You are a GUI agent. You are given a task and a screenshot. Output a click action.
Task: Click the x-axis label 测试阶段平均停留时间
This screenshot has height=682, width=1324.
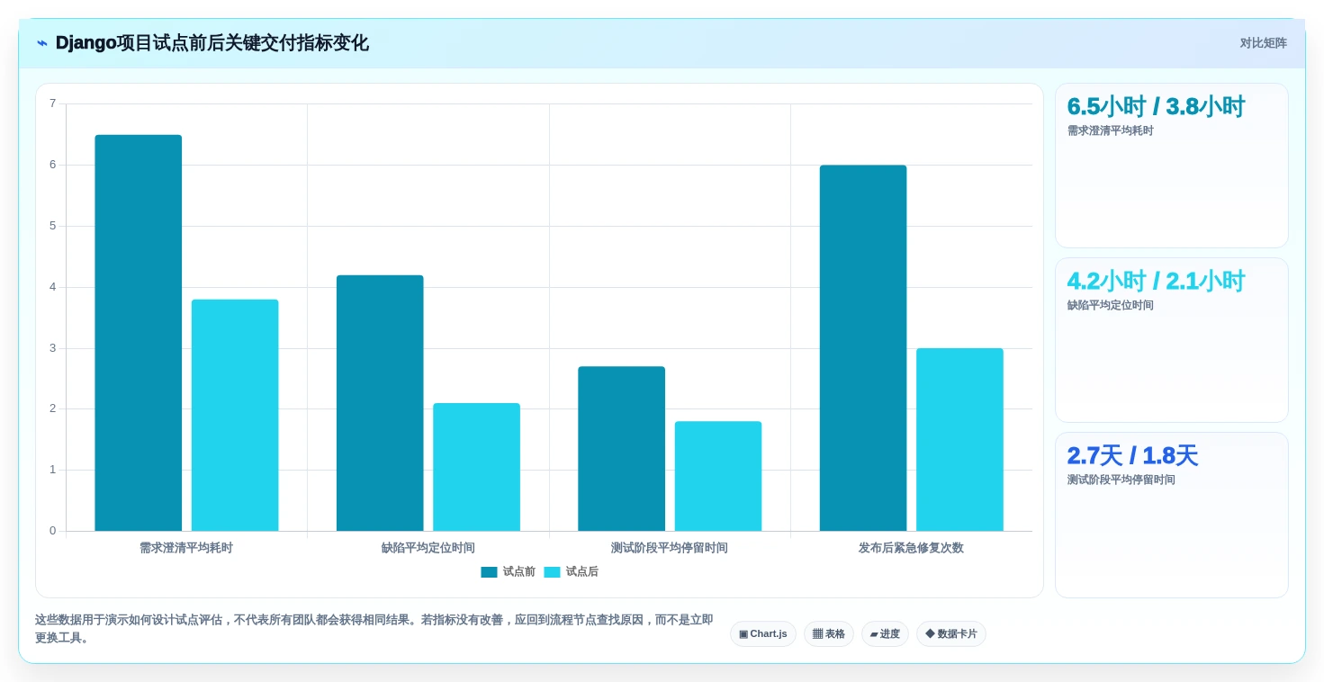coord(670,548)
